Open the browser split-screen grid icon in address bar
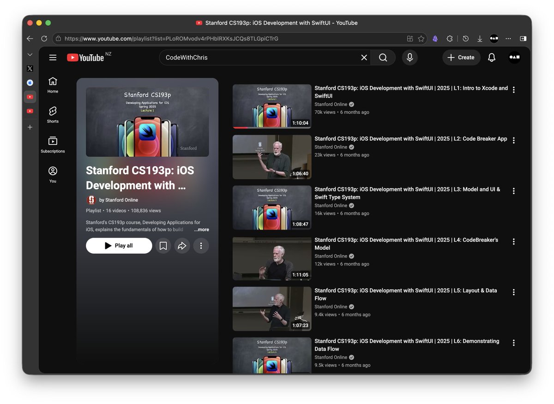The width and height of the screenshot is (554, 404). point(410,39)
